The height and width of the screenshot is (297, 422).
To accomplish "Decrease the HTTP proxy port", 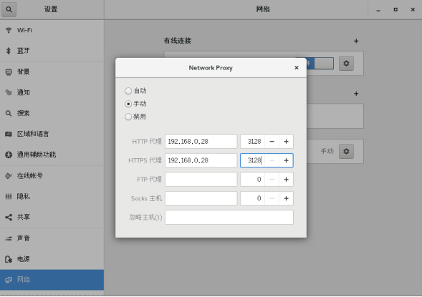I will pyautogui.click(x=272, y=142).
